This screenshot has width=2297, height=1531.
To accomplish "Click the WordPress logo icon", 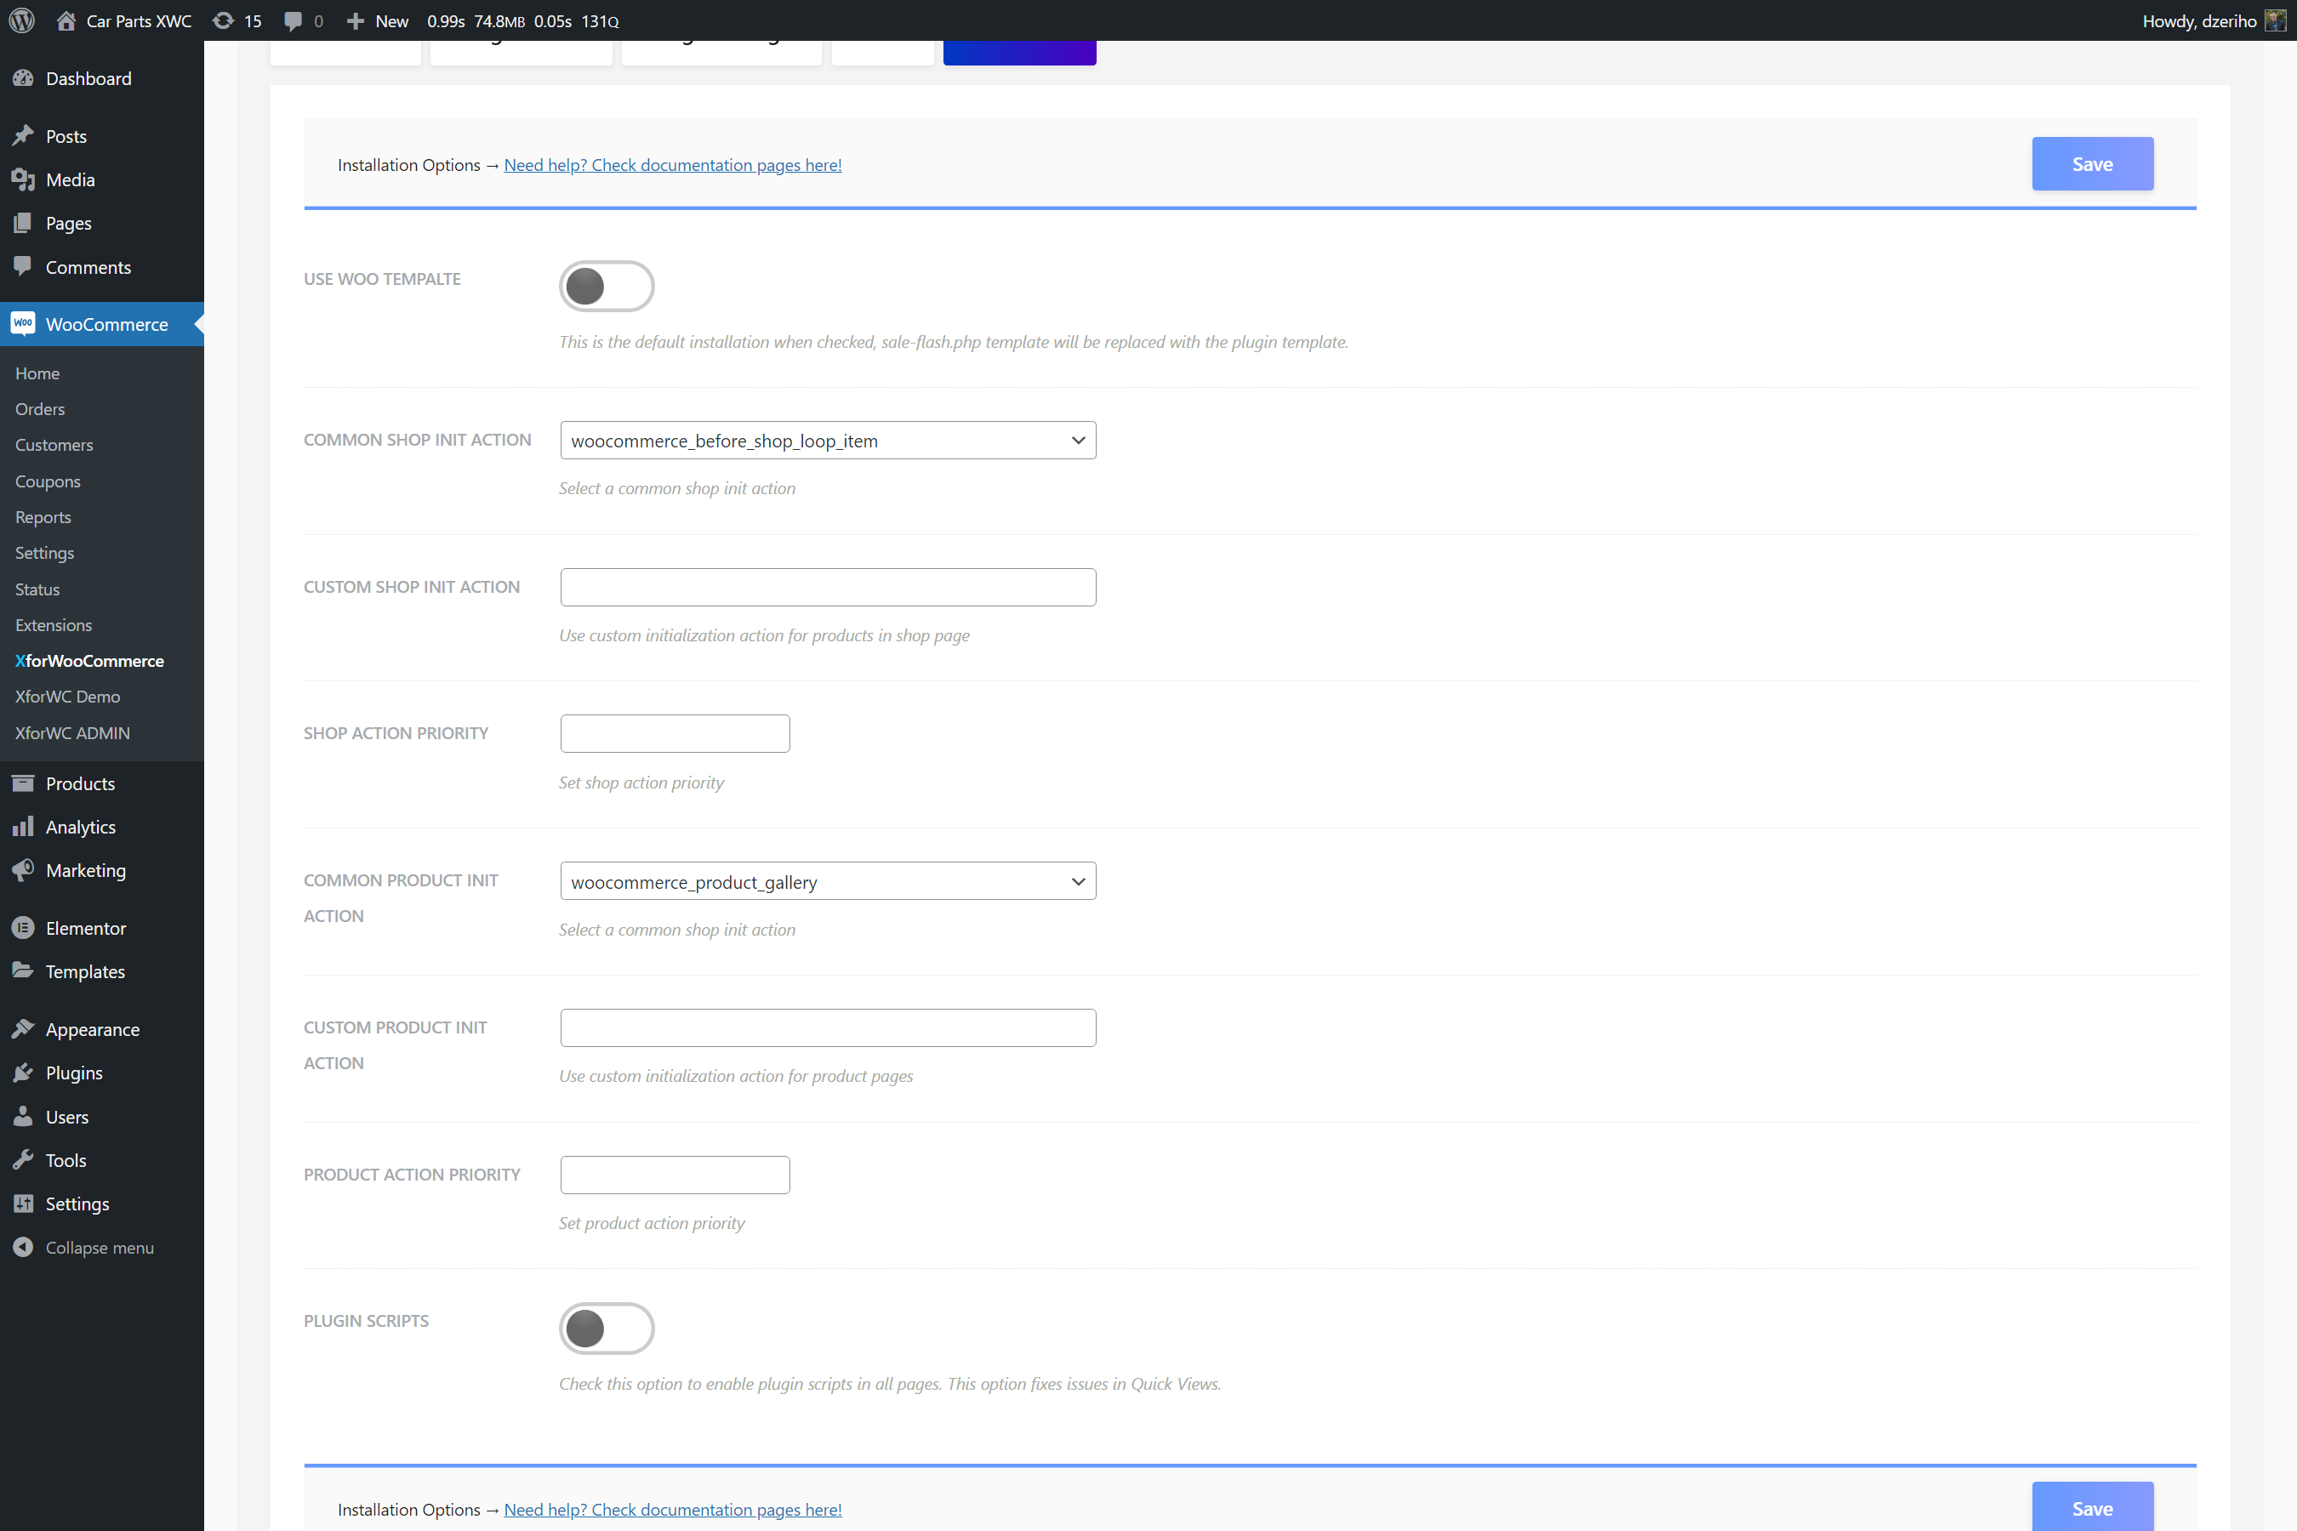I will point(21,20).
